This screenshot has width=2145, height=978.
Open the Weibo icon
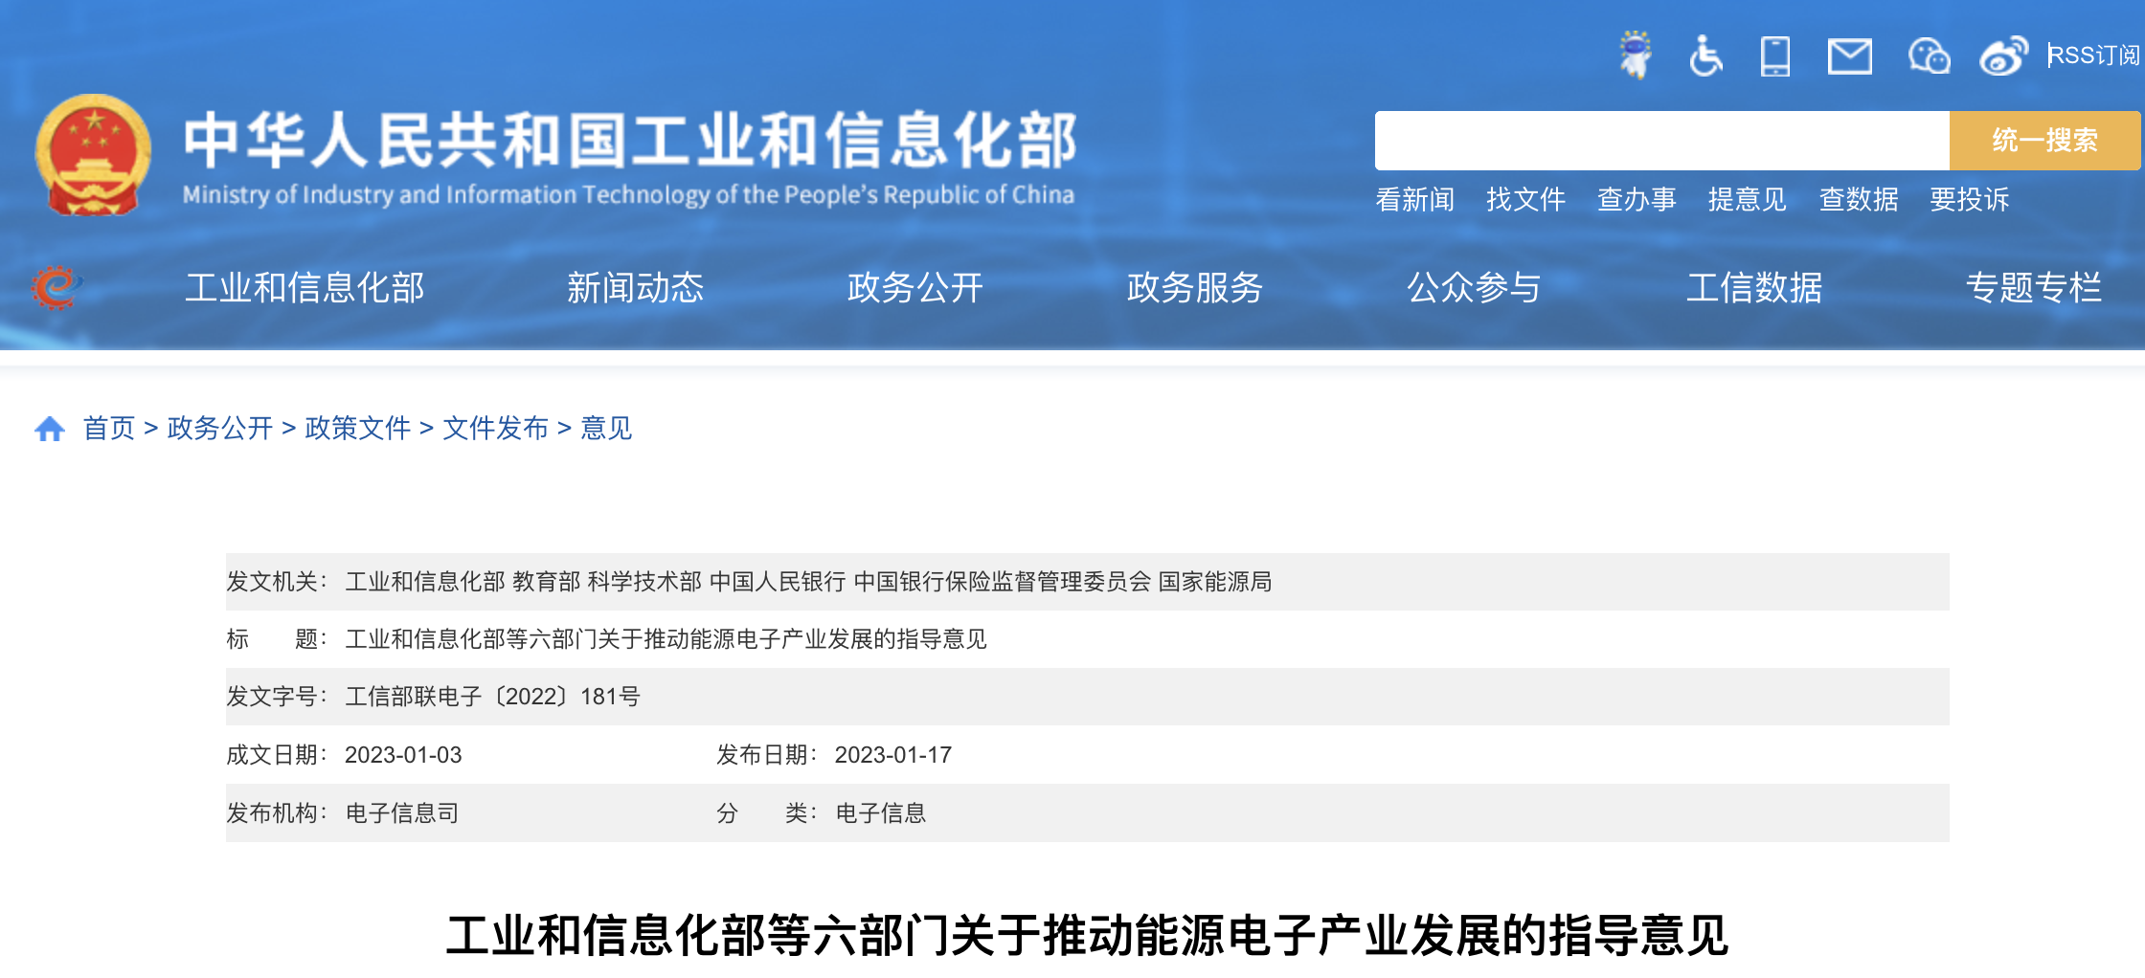tap(2004, 56)
